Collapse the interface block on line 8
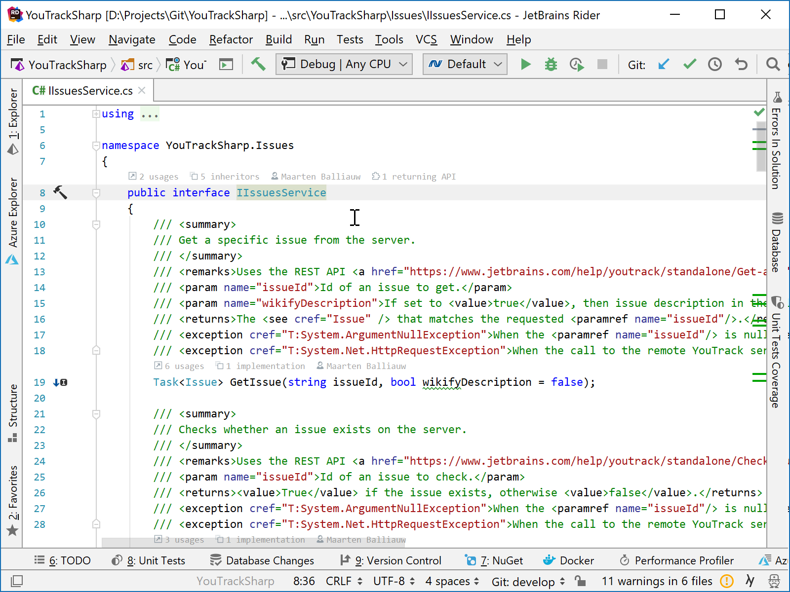 pos(96,193)
